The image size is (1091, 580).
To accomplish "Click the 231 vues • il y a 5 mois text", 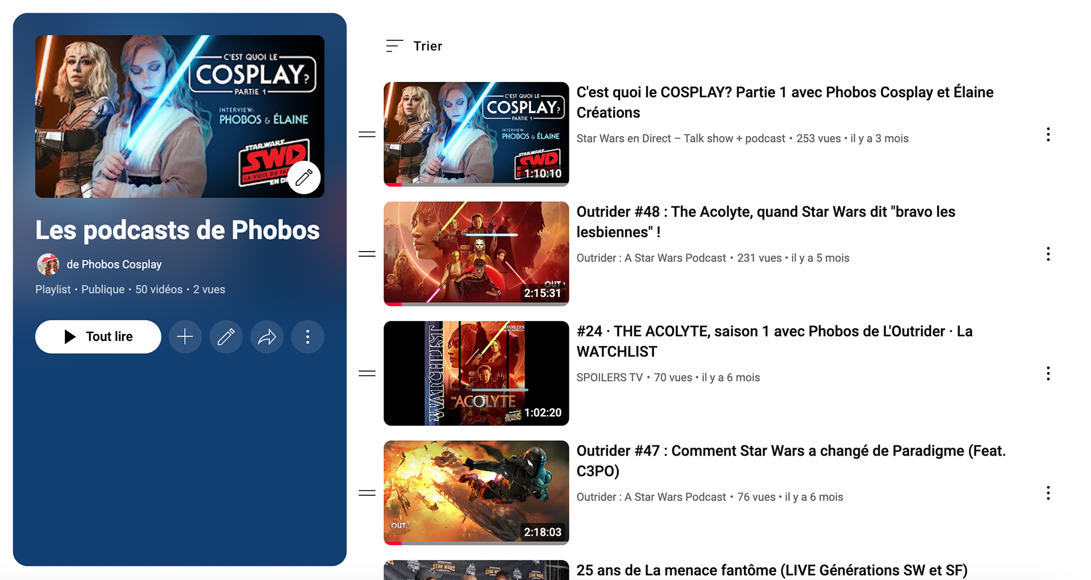I will coord(793,258).
